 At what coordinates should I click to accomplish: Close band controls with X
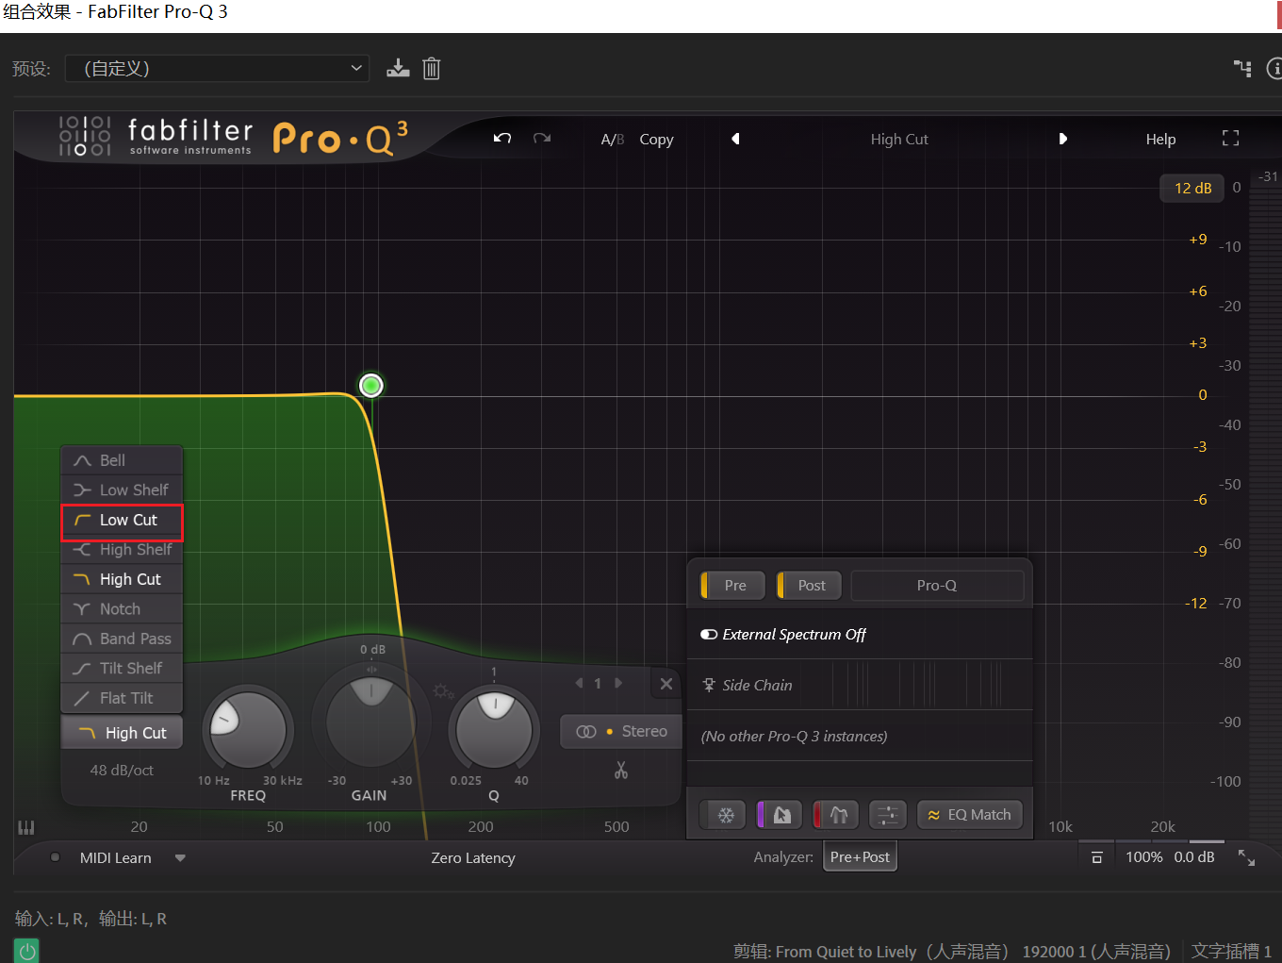click(666, 684)
